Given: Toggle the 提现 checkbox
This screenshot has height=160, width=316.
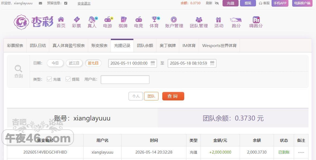Looking at the screenshot, I should [68, 79].
